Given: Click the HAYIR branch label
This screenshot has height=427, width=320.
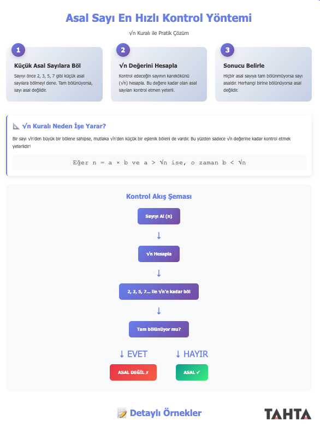Looking at the screenshot, I should (192, 354).
